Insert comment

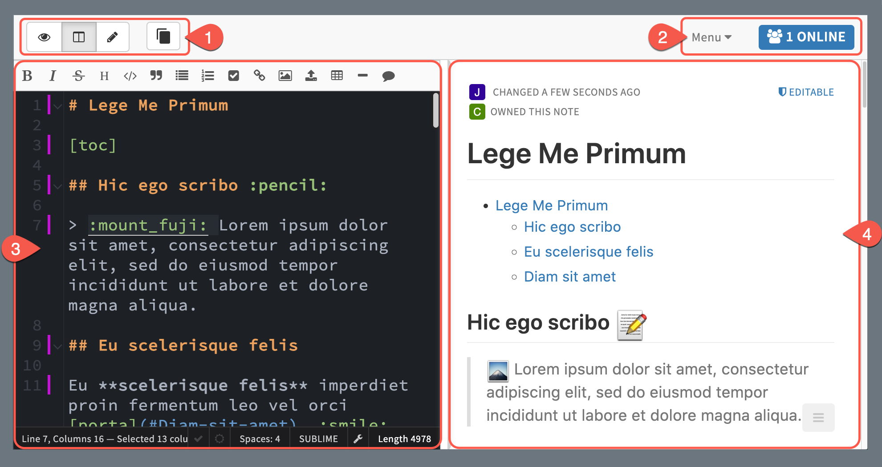[x=388, y=76]
